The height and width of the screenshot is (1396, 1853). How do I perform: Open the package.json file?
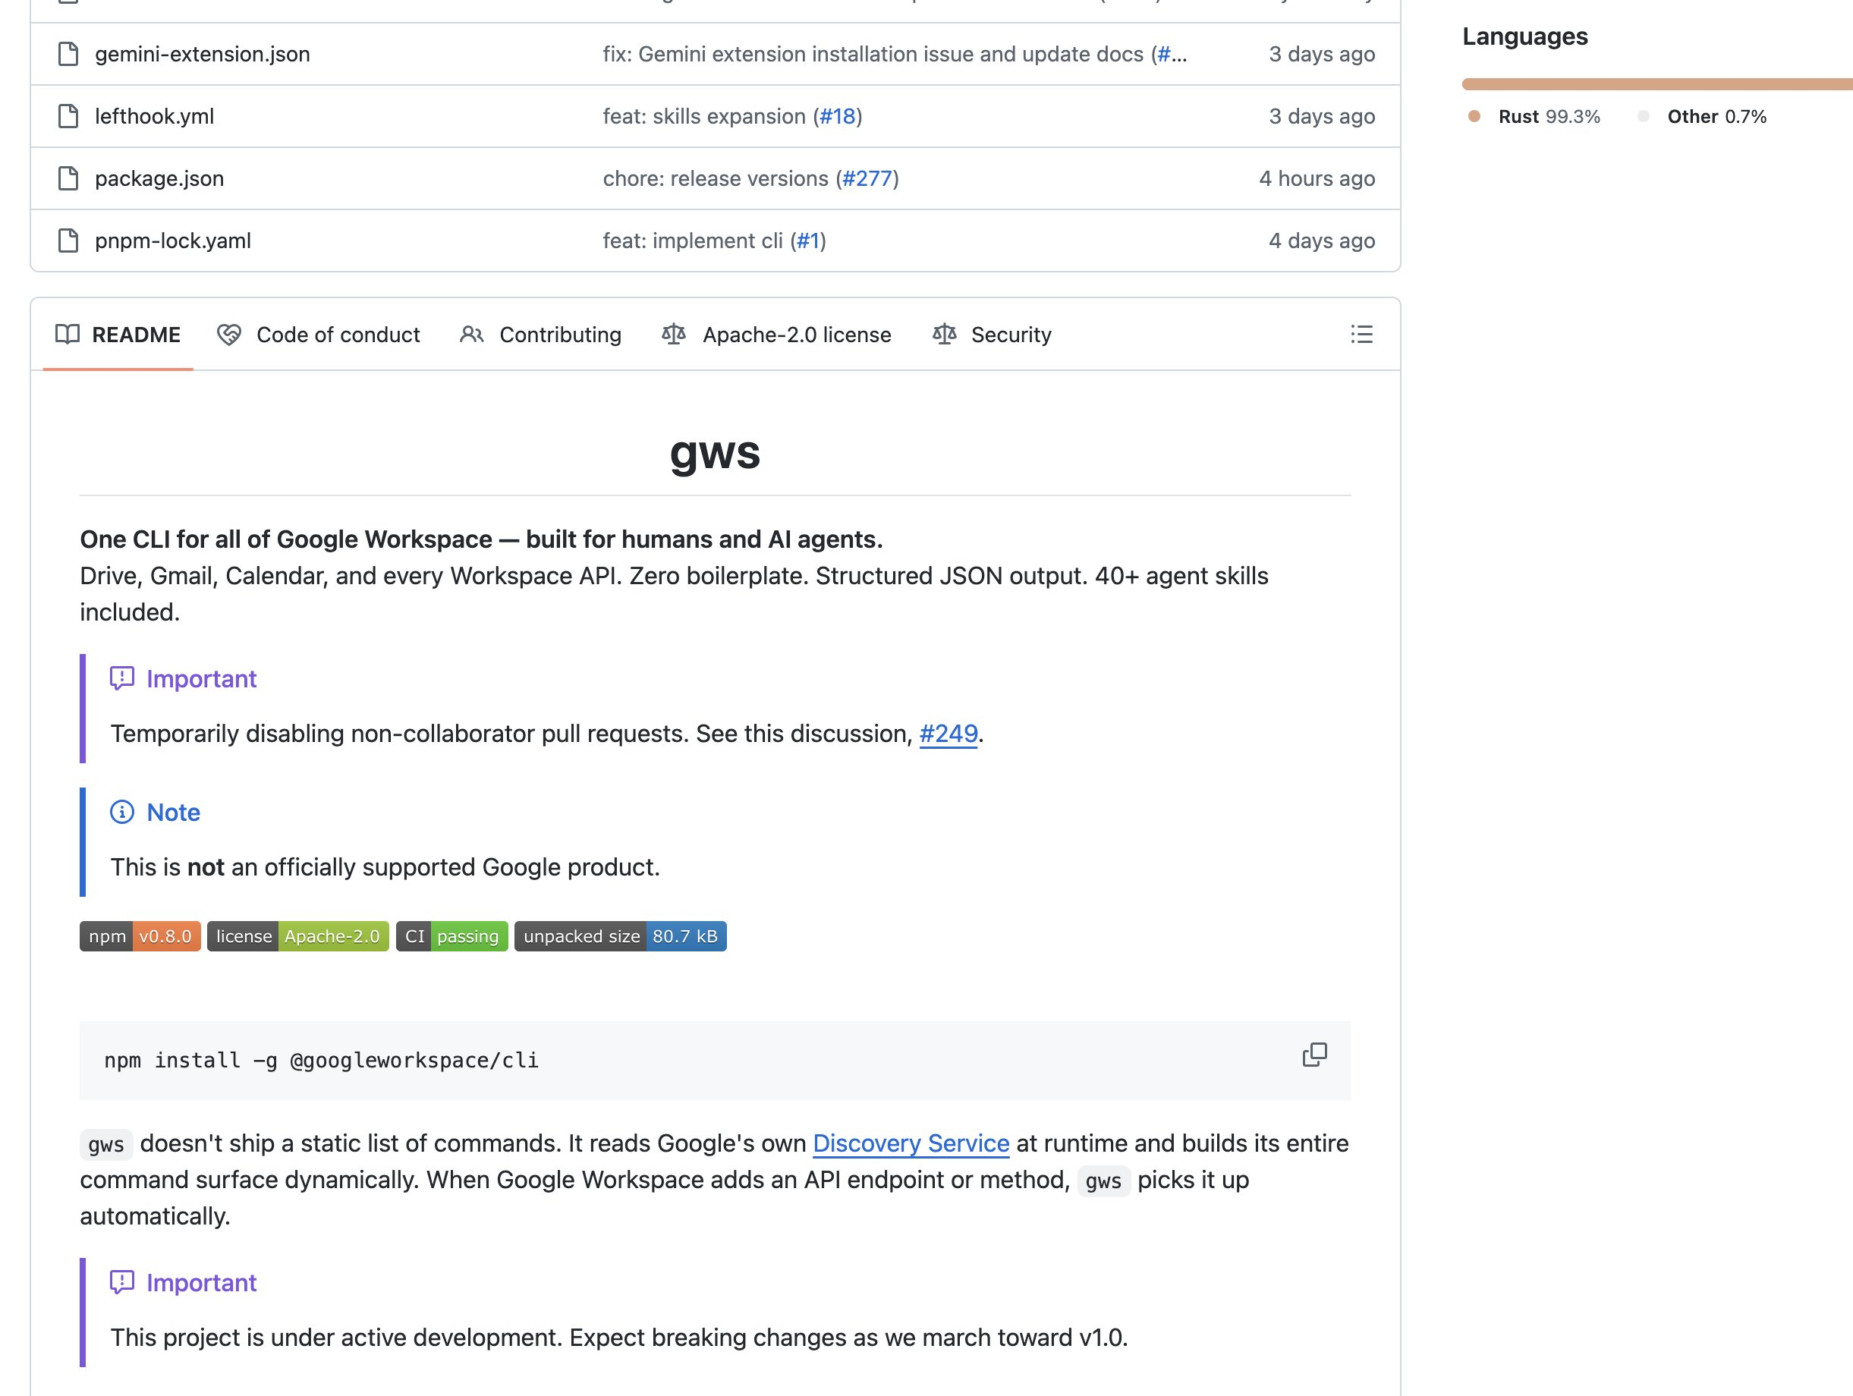tap(159, 178)
